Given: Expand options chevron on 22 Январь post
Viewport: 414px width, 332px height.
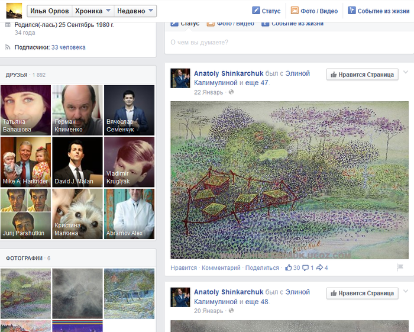Looking at the screenshot, I should (x=406, y=72).
